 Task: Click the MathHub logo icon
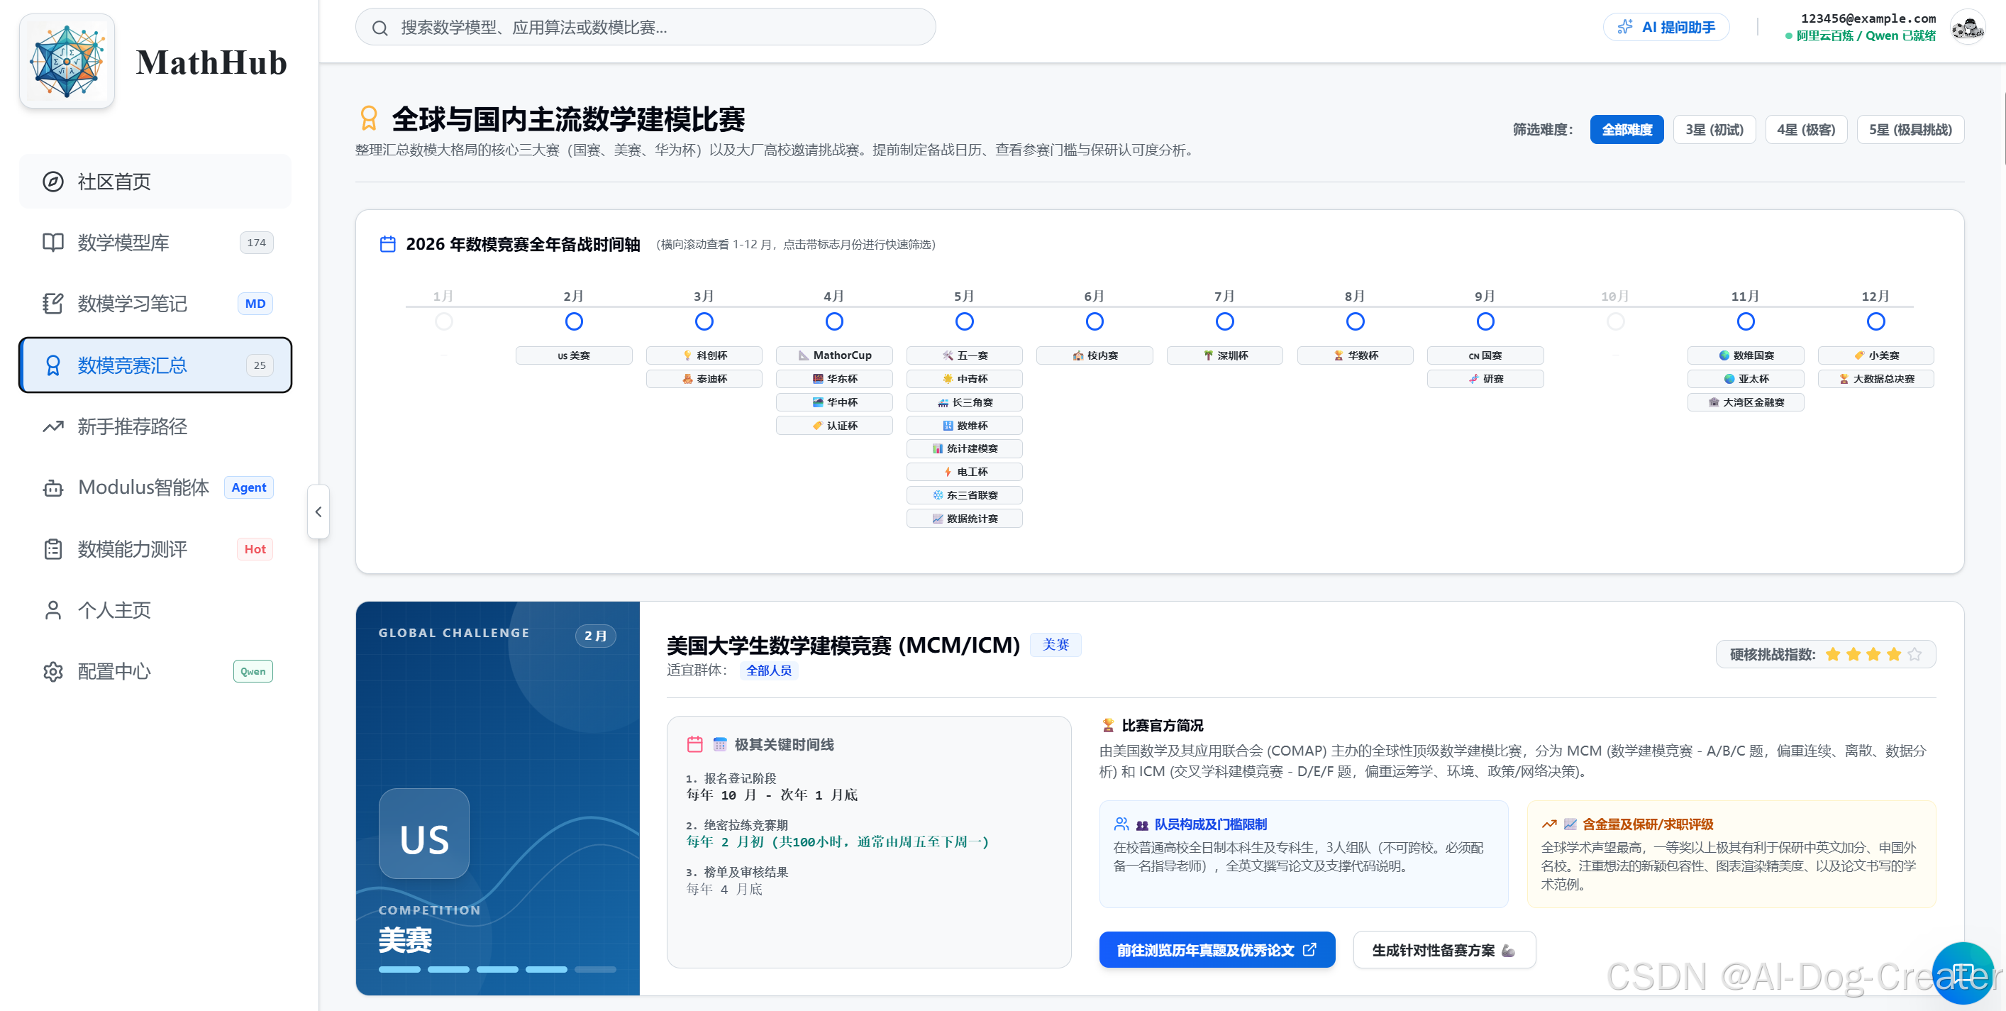[x=67, y=62]
